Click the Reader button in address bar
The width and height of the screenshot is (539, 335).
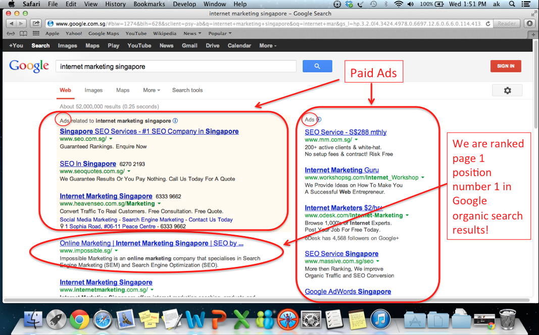[x=507, y=24]
